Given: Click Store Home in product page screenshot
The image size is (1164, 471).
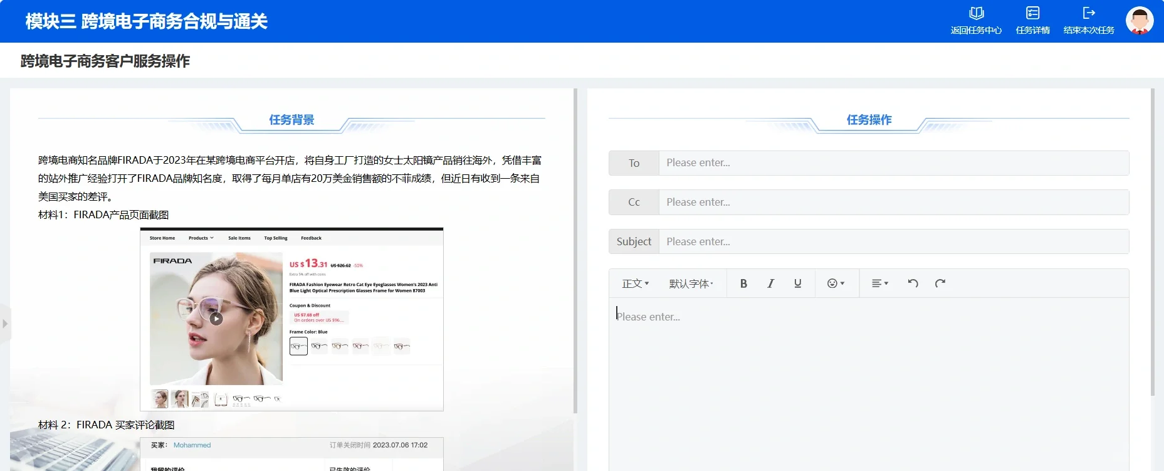Looking at the screenshot, I should tap(162, 238).
